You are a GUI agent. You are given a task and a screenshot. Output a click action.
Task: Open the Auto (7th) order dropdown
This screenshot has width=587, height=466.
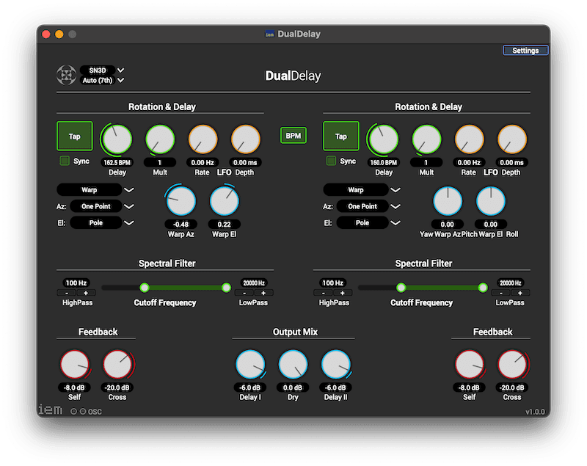pyautogui.click(x=102, y=80)
